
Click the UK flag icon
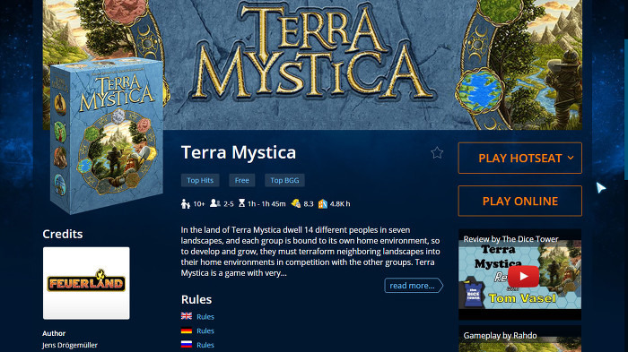(187, 316)
